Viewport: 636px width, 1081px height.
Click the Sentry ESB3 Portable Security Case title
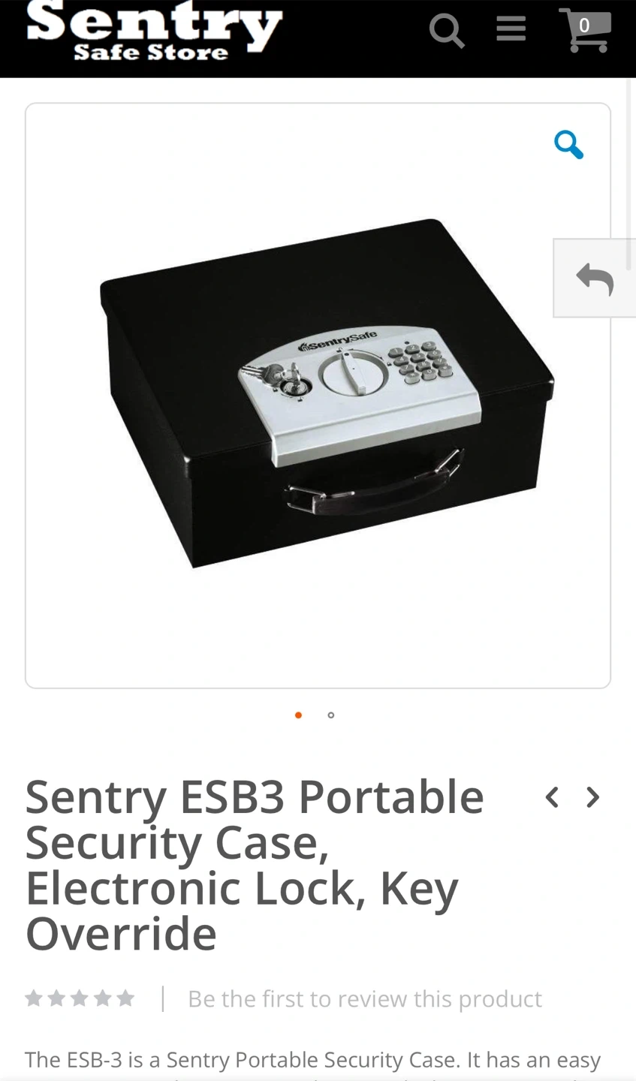pyautogui.click(x=255, y=865)
